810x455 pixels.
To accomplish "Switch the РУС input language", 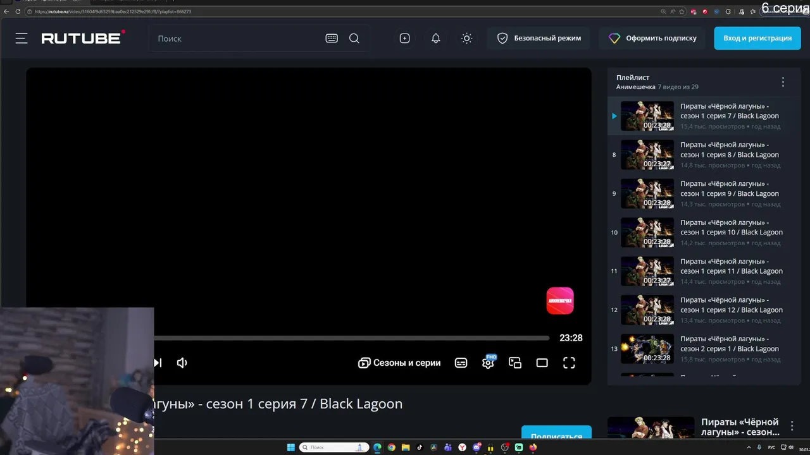I will click(771, 447).
